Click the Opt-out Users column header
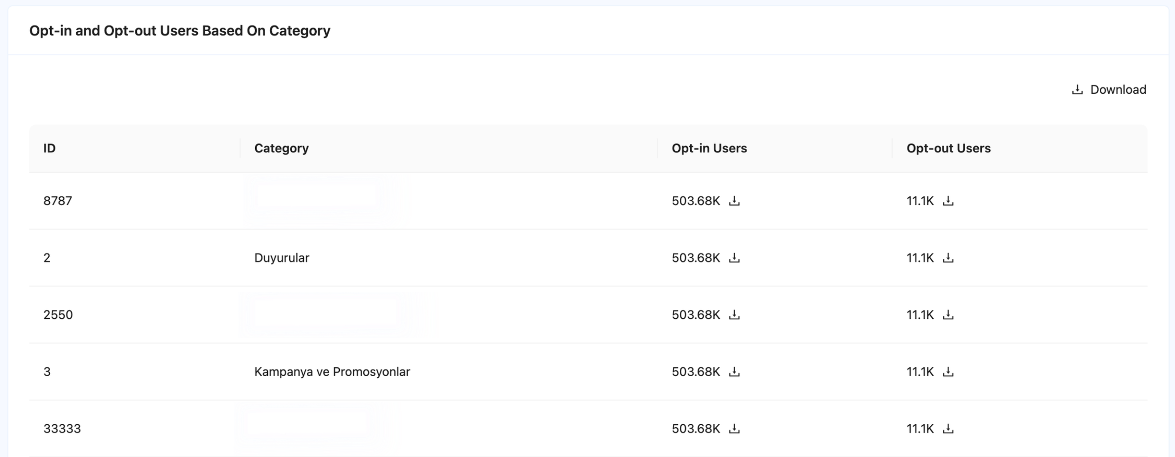Viewport: 1175px width, 457px height. [948, 148]
